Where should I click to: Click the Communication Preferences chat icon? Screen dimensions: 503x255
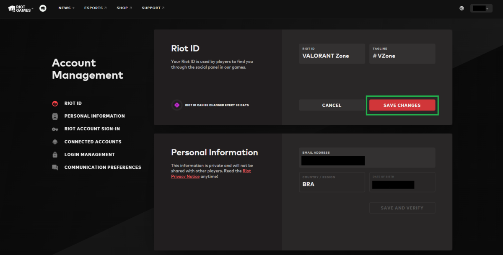(55, 167)
